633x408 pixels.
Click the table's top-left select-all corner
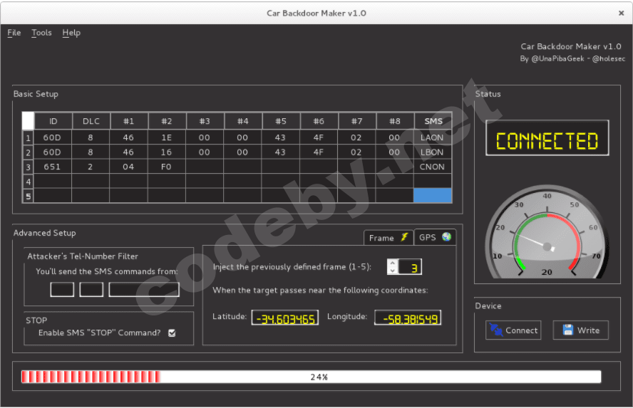[x=28, y=121]
